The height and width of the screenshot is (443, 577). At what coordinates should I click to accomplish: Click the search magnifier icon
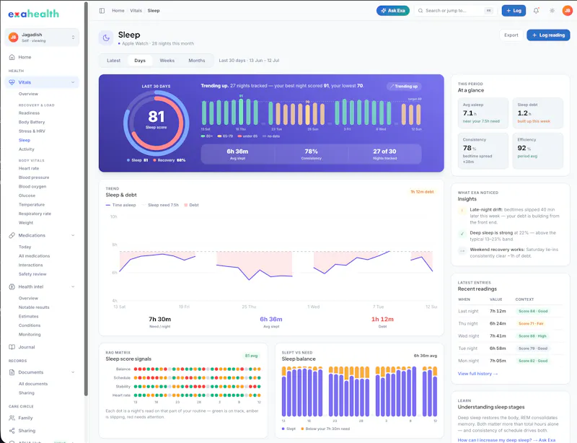click(x=420, y=11)
